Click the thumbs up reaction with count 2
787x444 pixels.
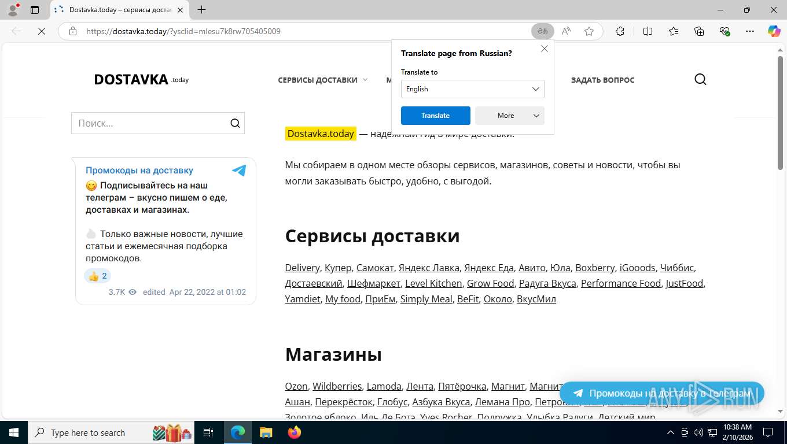click(x=97, y=276)
